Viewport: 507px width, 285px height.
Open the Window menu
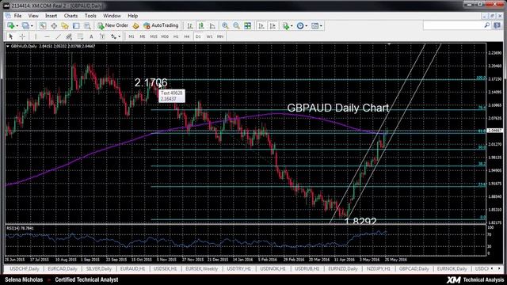tap(112, 16)
